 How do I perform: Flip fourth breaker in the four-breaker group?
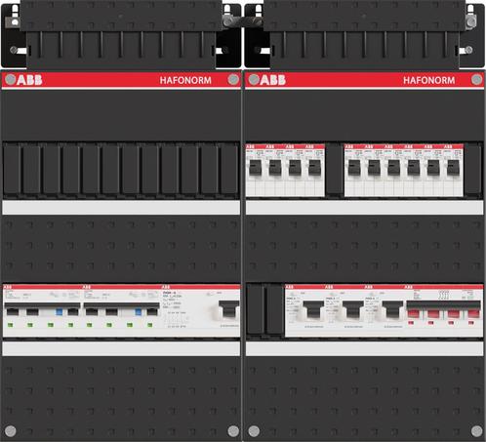click(x=314, y=168)
